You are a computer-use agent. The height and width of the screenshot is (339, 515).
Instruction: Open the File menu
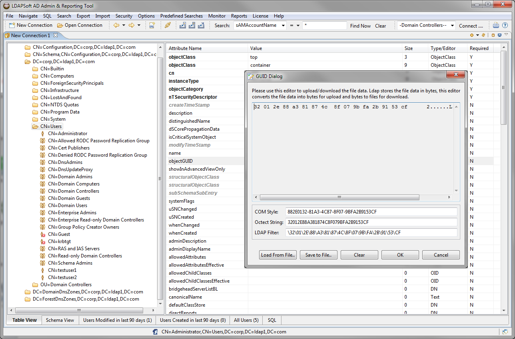click(10, 16)
